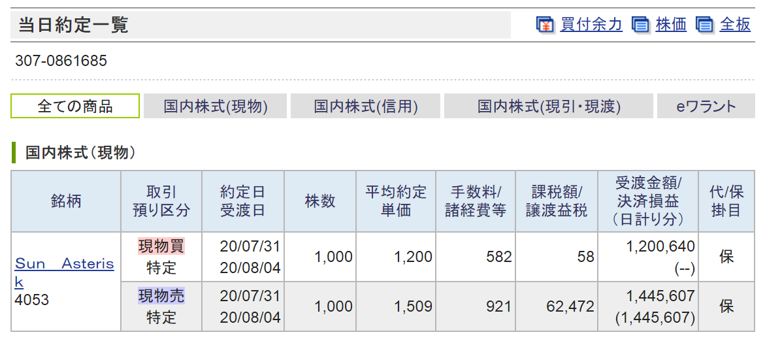
Task: Open the Sun Asterisk stock link
Action: 65,272
